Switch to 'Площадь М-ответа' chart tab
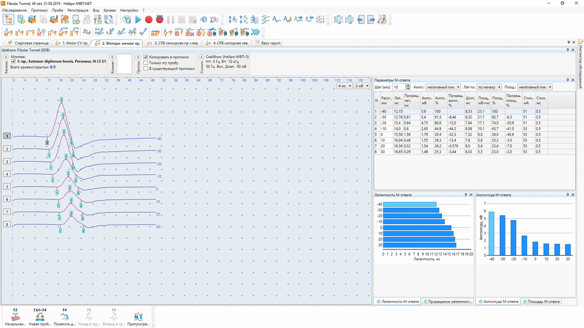Image resolution: width=584 pixels, height=328 pixels. tap(541, 301)
